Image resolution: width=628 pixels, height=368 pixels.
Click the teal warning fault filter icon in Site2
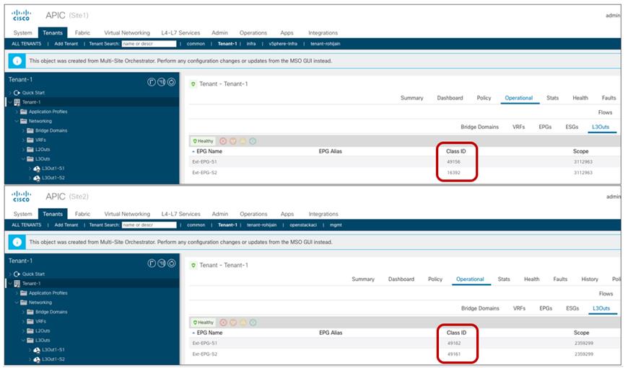253,323
